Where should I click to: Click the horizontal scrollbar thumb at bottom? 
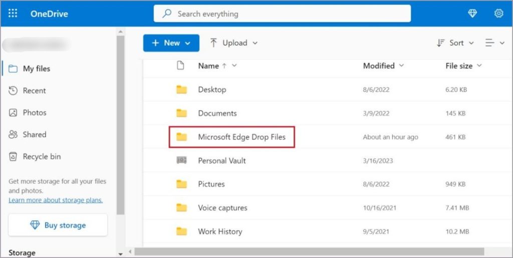[310, 251]
